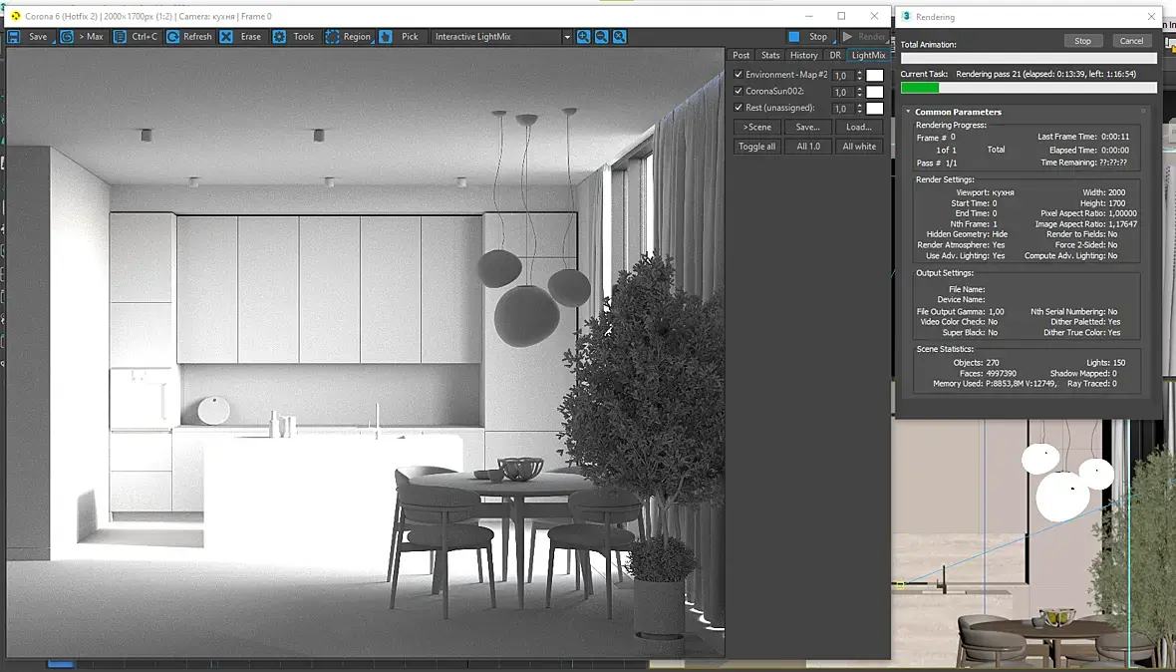Activate the Region render icon

click(332, 37)
